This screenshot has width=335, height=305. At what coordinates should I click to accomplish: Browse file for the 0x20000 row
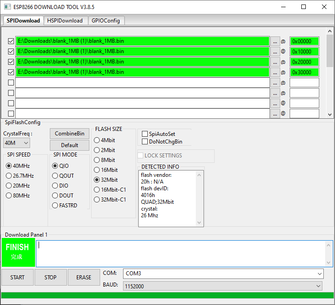tap(275, 62)
